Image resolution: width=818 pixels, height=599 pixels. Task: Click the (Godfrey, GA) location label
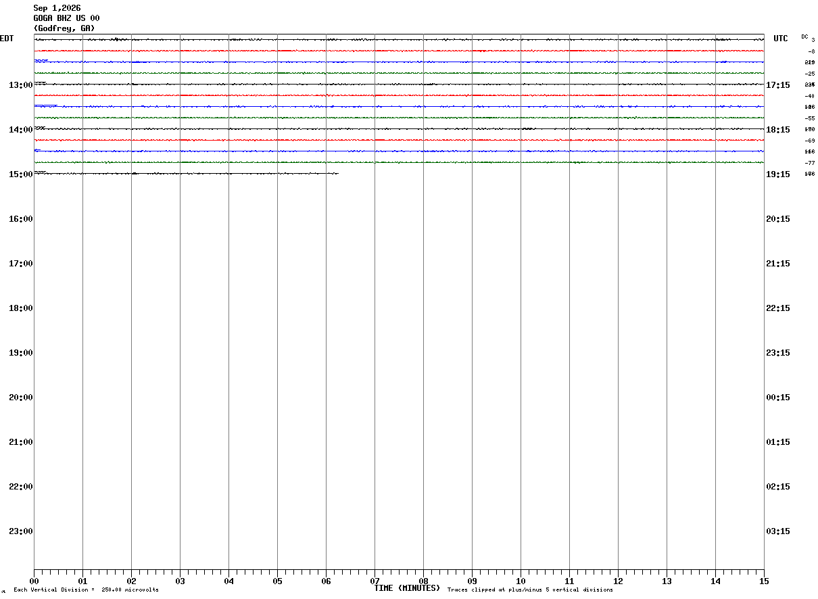64,28
